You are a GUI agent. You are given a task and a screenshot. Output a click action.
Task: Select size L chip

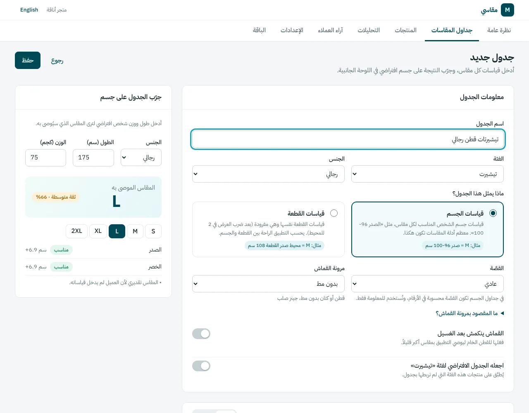pyautogui.click(x=117, y=231)
